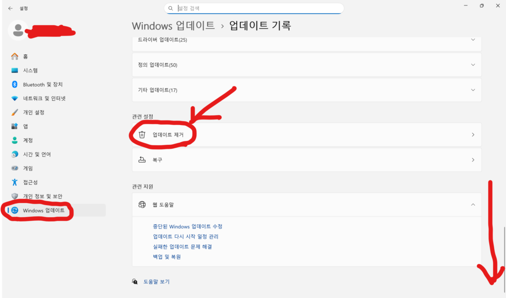506x298 pixels.
Task: Click the Time & language globe-clock icon
Action: click(14, 154)
